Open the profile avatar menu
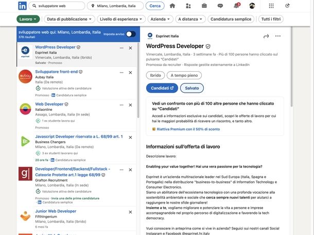 (252, 6)
